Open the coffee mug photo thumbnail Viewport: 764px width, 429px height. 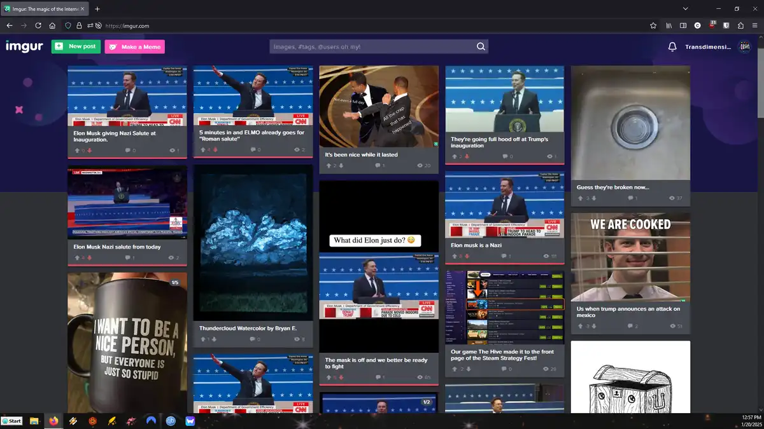pyautogui.click(x=127, y=343)
